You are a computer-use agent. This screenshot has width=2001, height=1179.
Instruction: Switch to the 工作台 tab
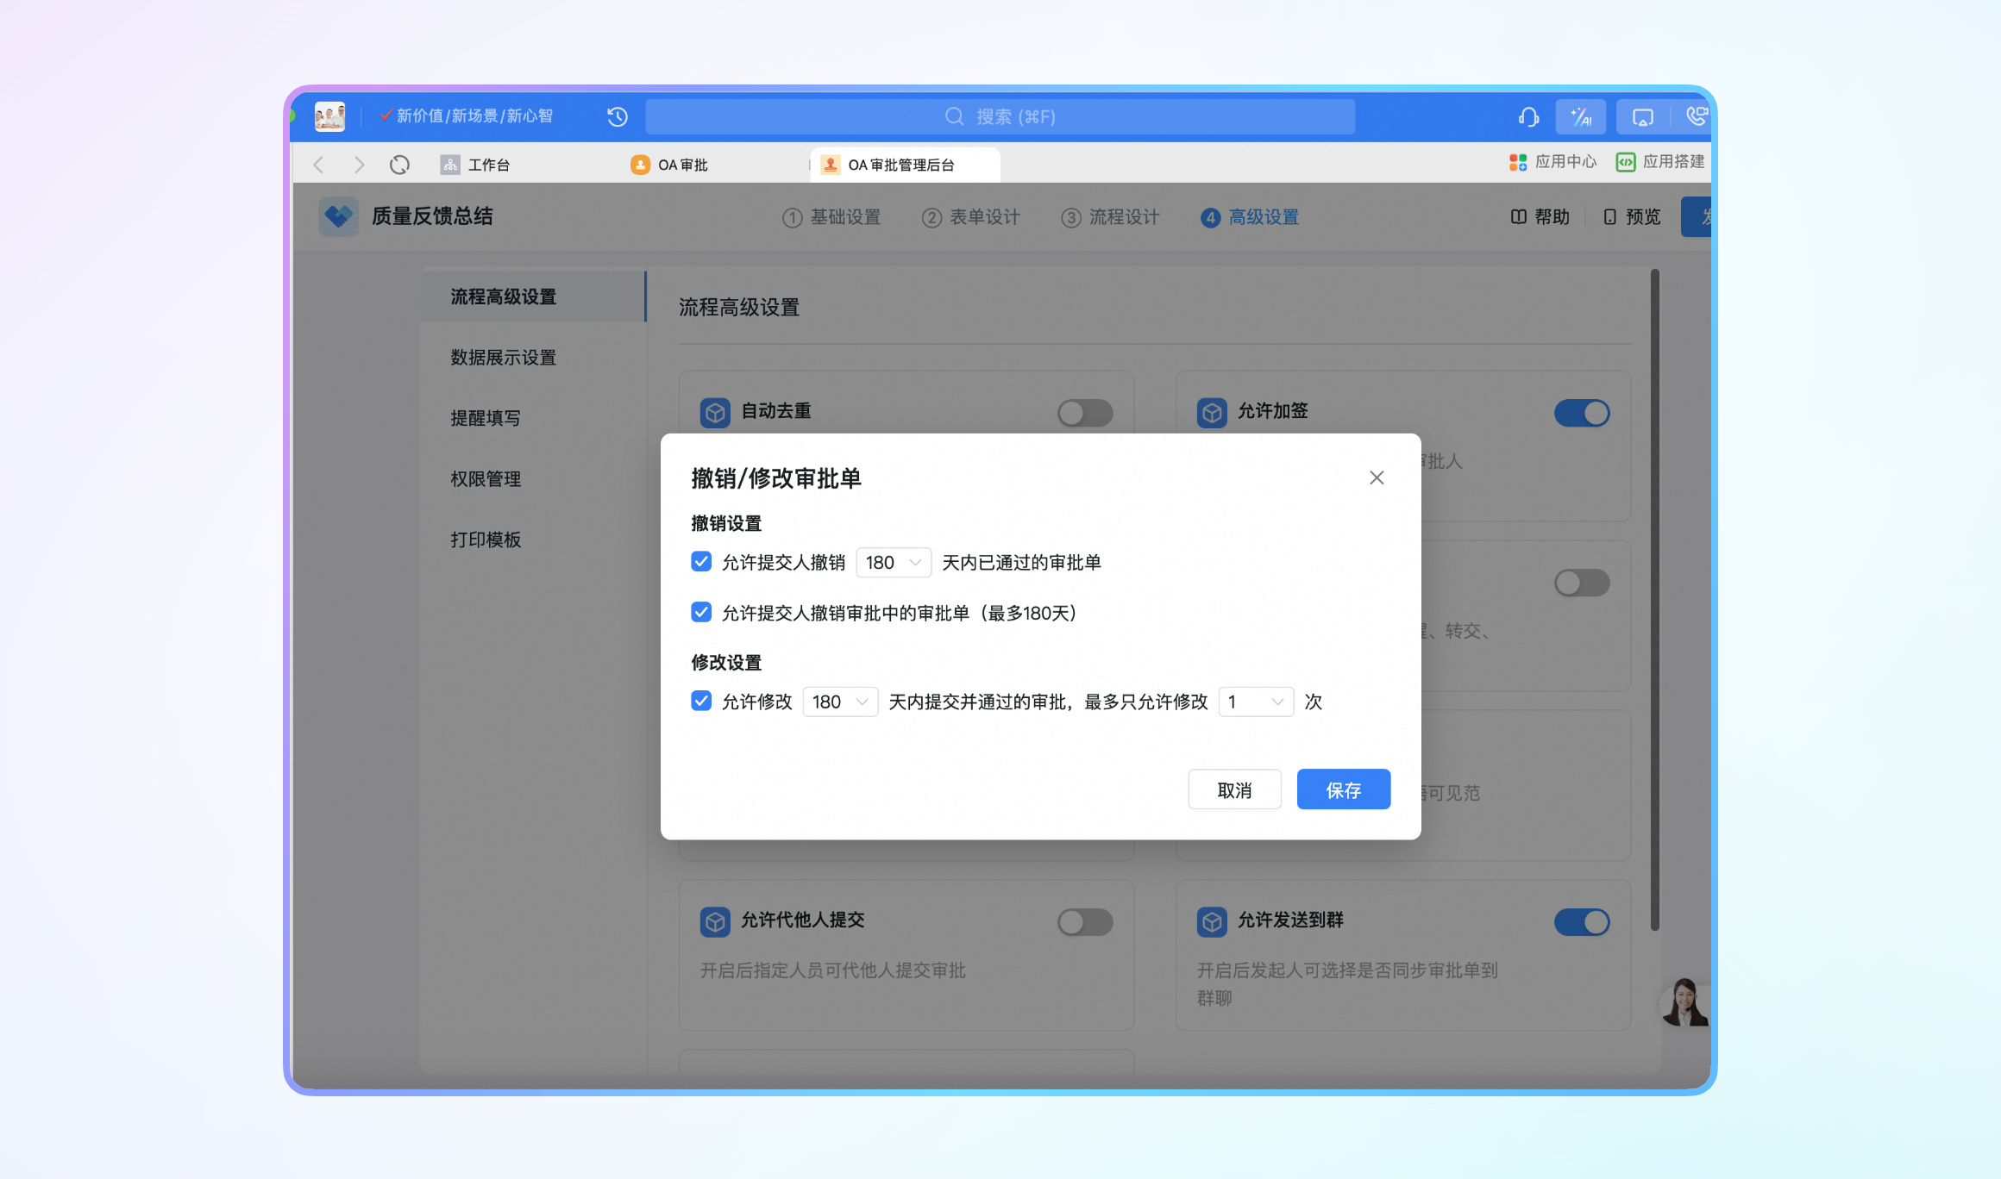tap(487, 165)
